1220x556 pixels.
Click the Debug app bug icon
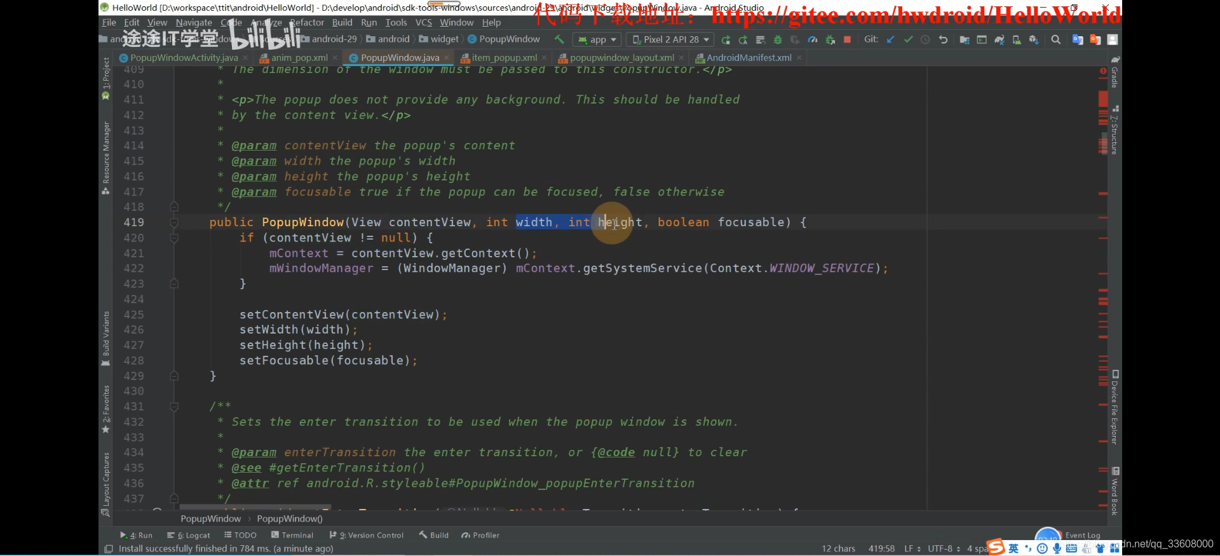tap(777, 39)
